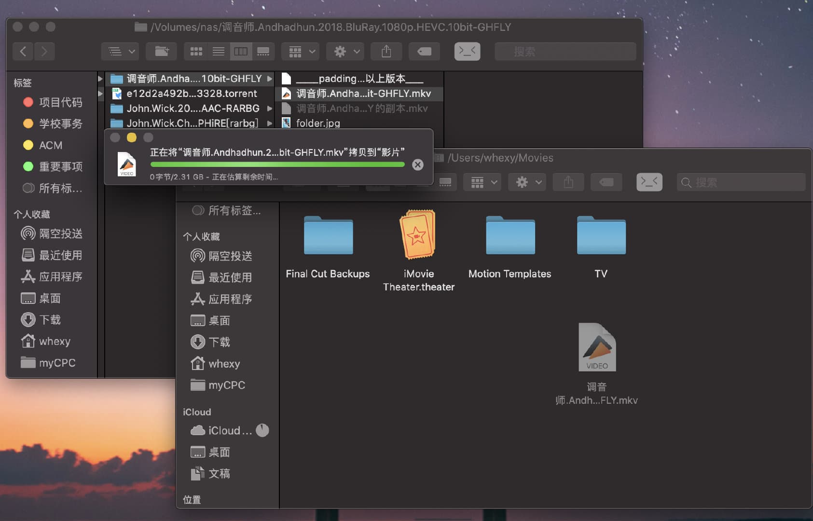This screenshot has width=813, height=521.
Task: Select gallery view in back window toolbar
Action: (x=263, y=51)
